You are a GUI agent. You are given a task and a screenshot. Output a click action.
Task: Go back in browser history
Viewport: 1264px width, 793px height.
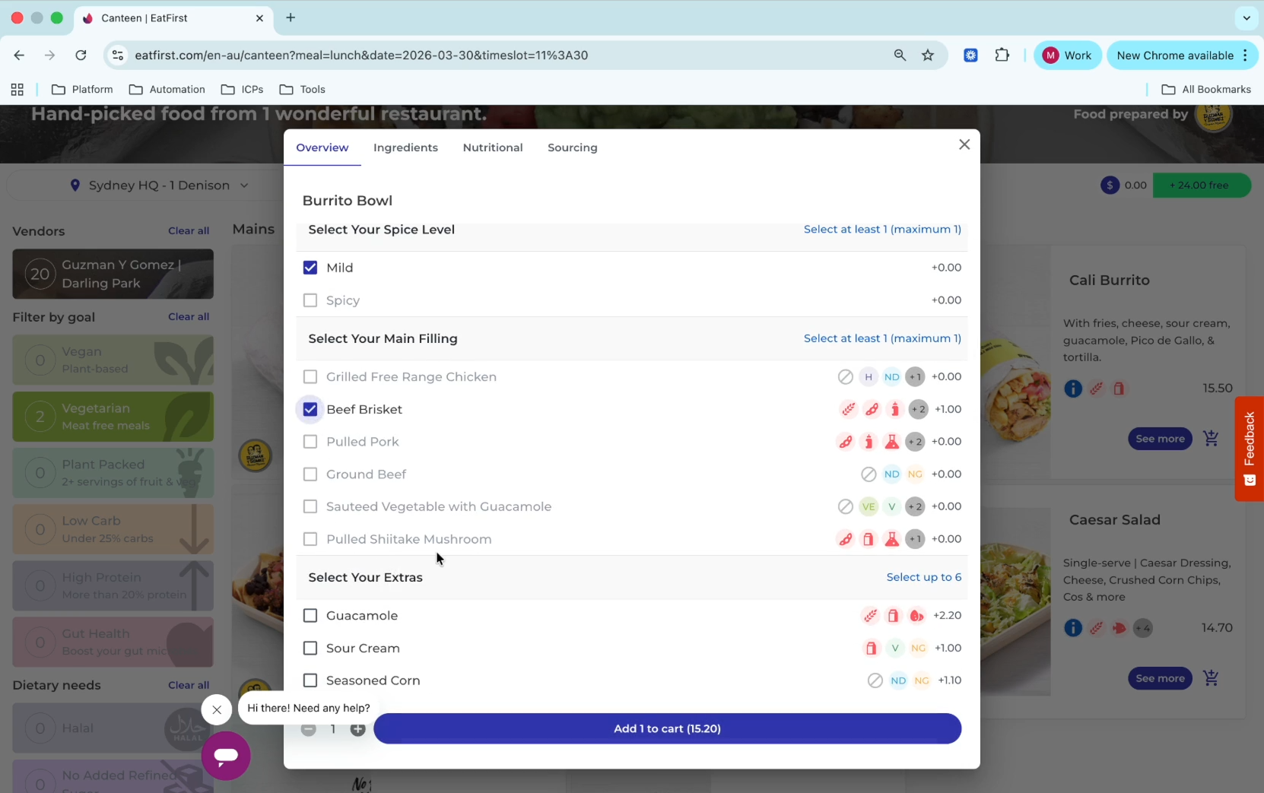(x=19, y=55)
